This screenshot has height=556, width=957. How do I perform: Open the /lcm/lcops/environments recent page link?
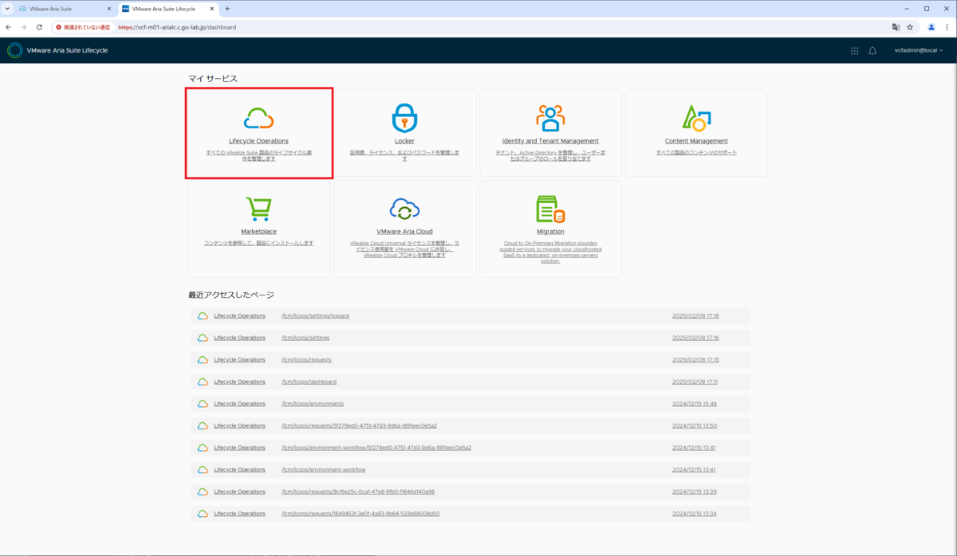pos(313,404)
